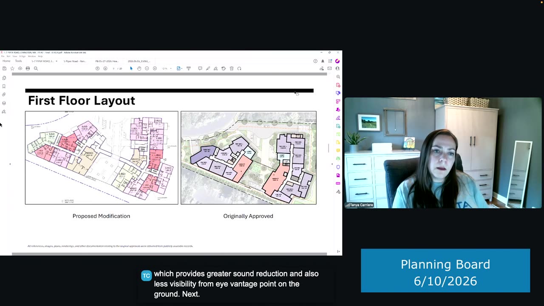The width and height of the screenshot is (544, 306).
Task: Open the Signatures panel in left sidebar
Action: pos(4,111)
